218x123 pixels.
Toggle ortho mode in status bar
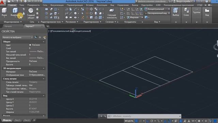pyautogui.click(x=147, y=121)
